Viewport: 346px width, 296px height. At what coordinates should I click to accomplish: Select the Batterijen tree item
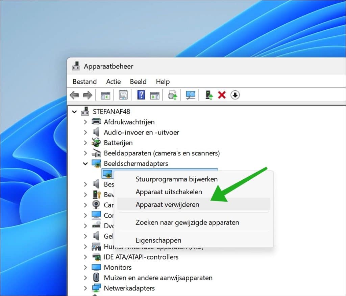tap(118, 143)
